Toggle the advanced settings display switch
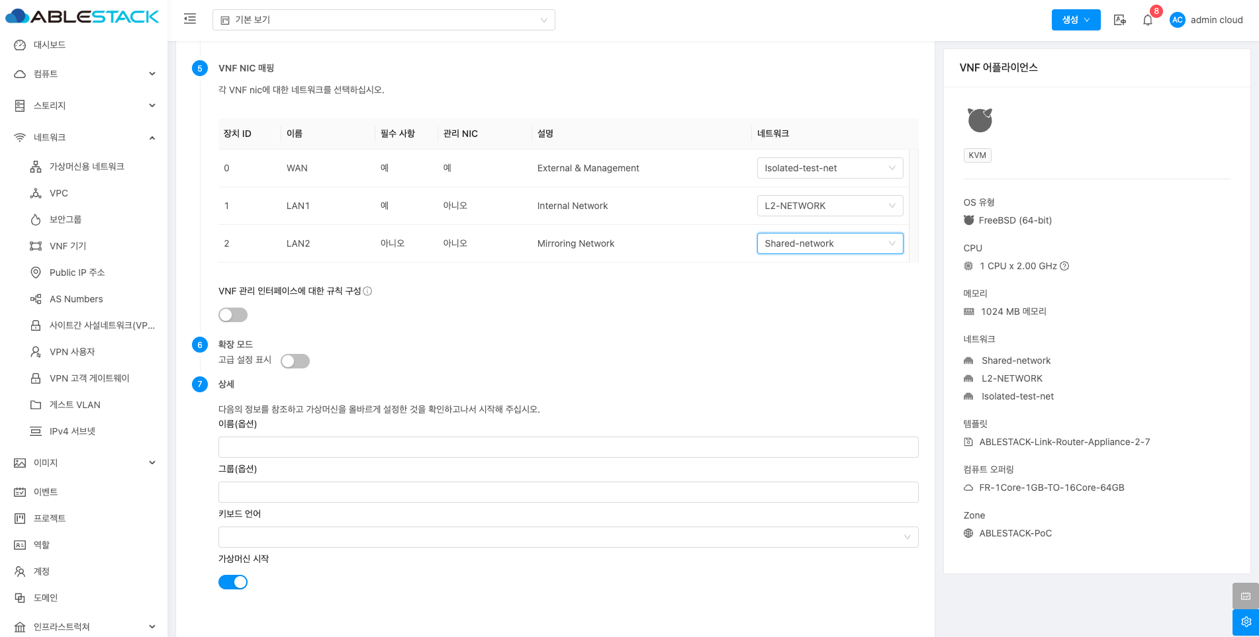This screenshot has height=637, width=1259. [x=295, y=361]
